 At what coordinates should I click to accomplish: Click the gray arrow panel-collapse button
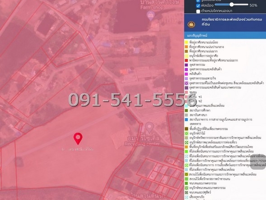258,162
